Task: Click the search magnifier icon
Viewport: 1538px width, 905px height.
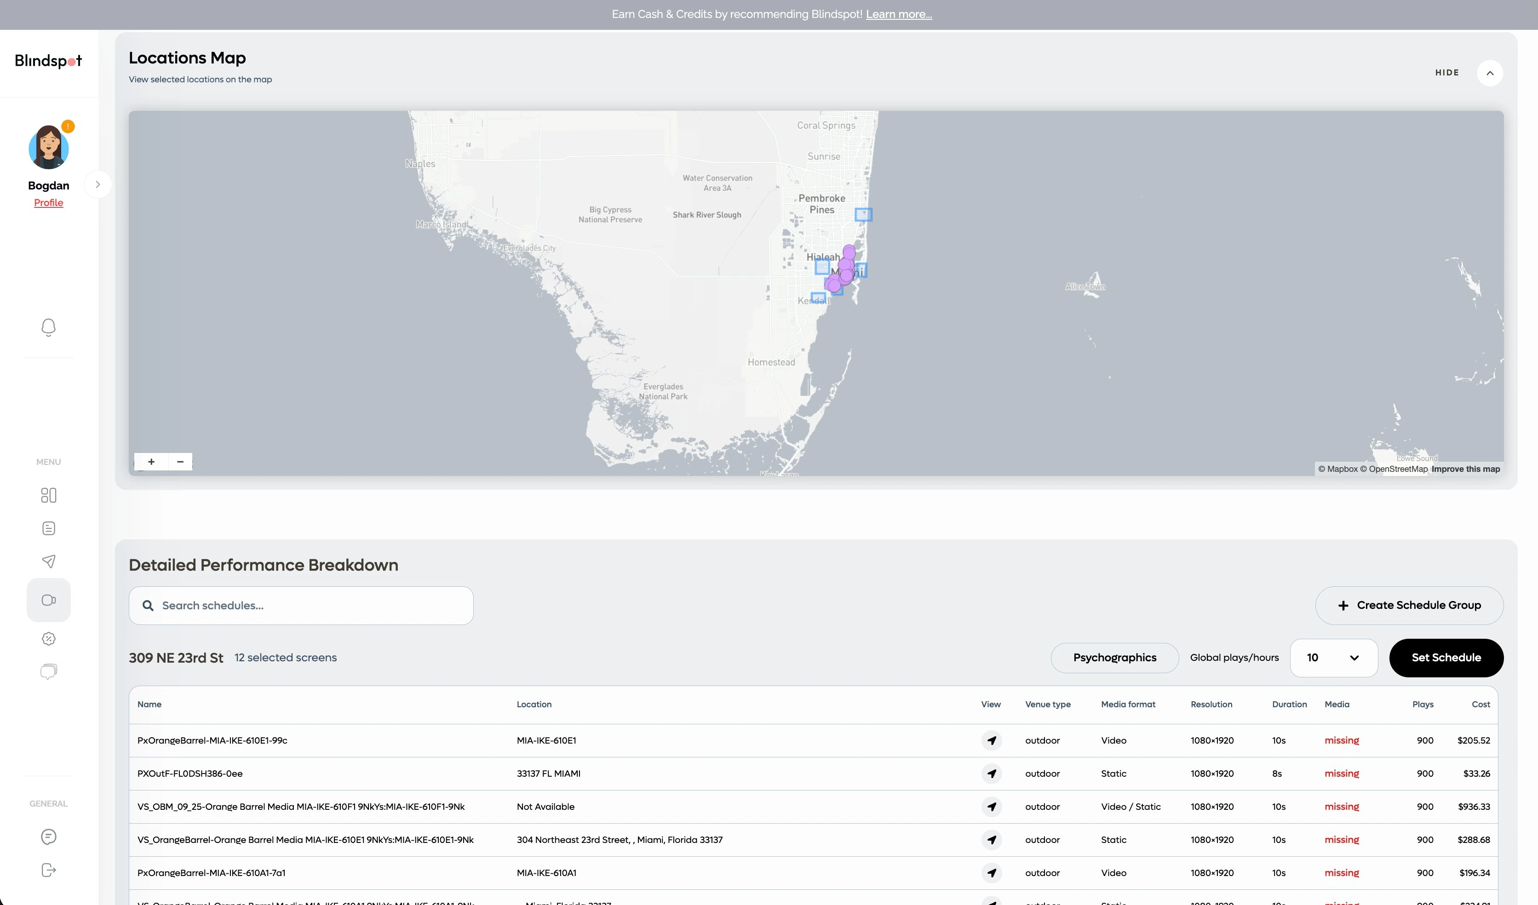Action: pyautogui.click(x=148, y=606)
